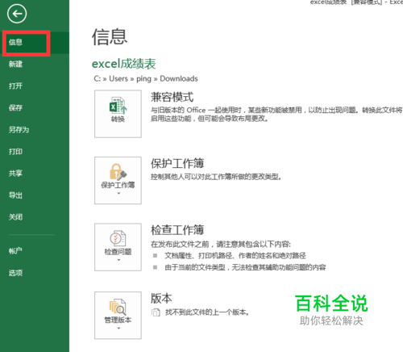Click the 找不到此文件的上一个版本 text
This screenshot has width=403, height=352.
207,312
